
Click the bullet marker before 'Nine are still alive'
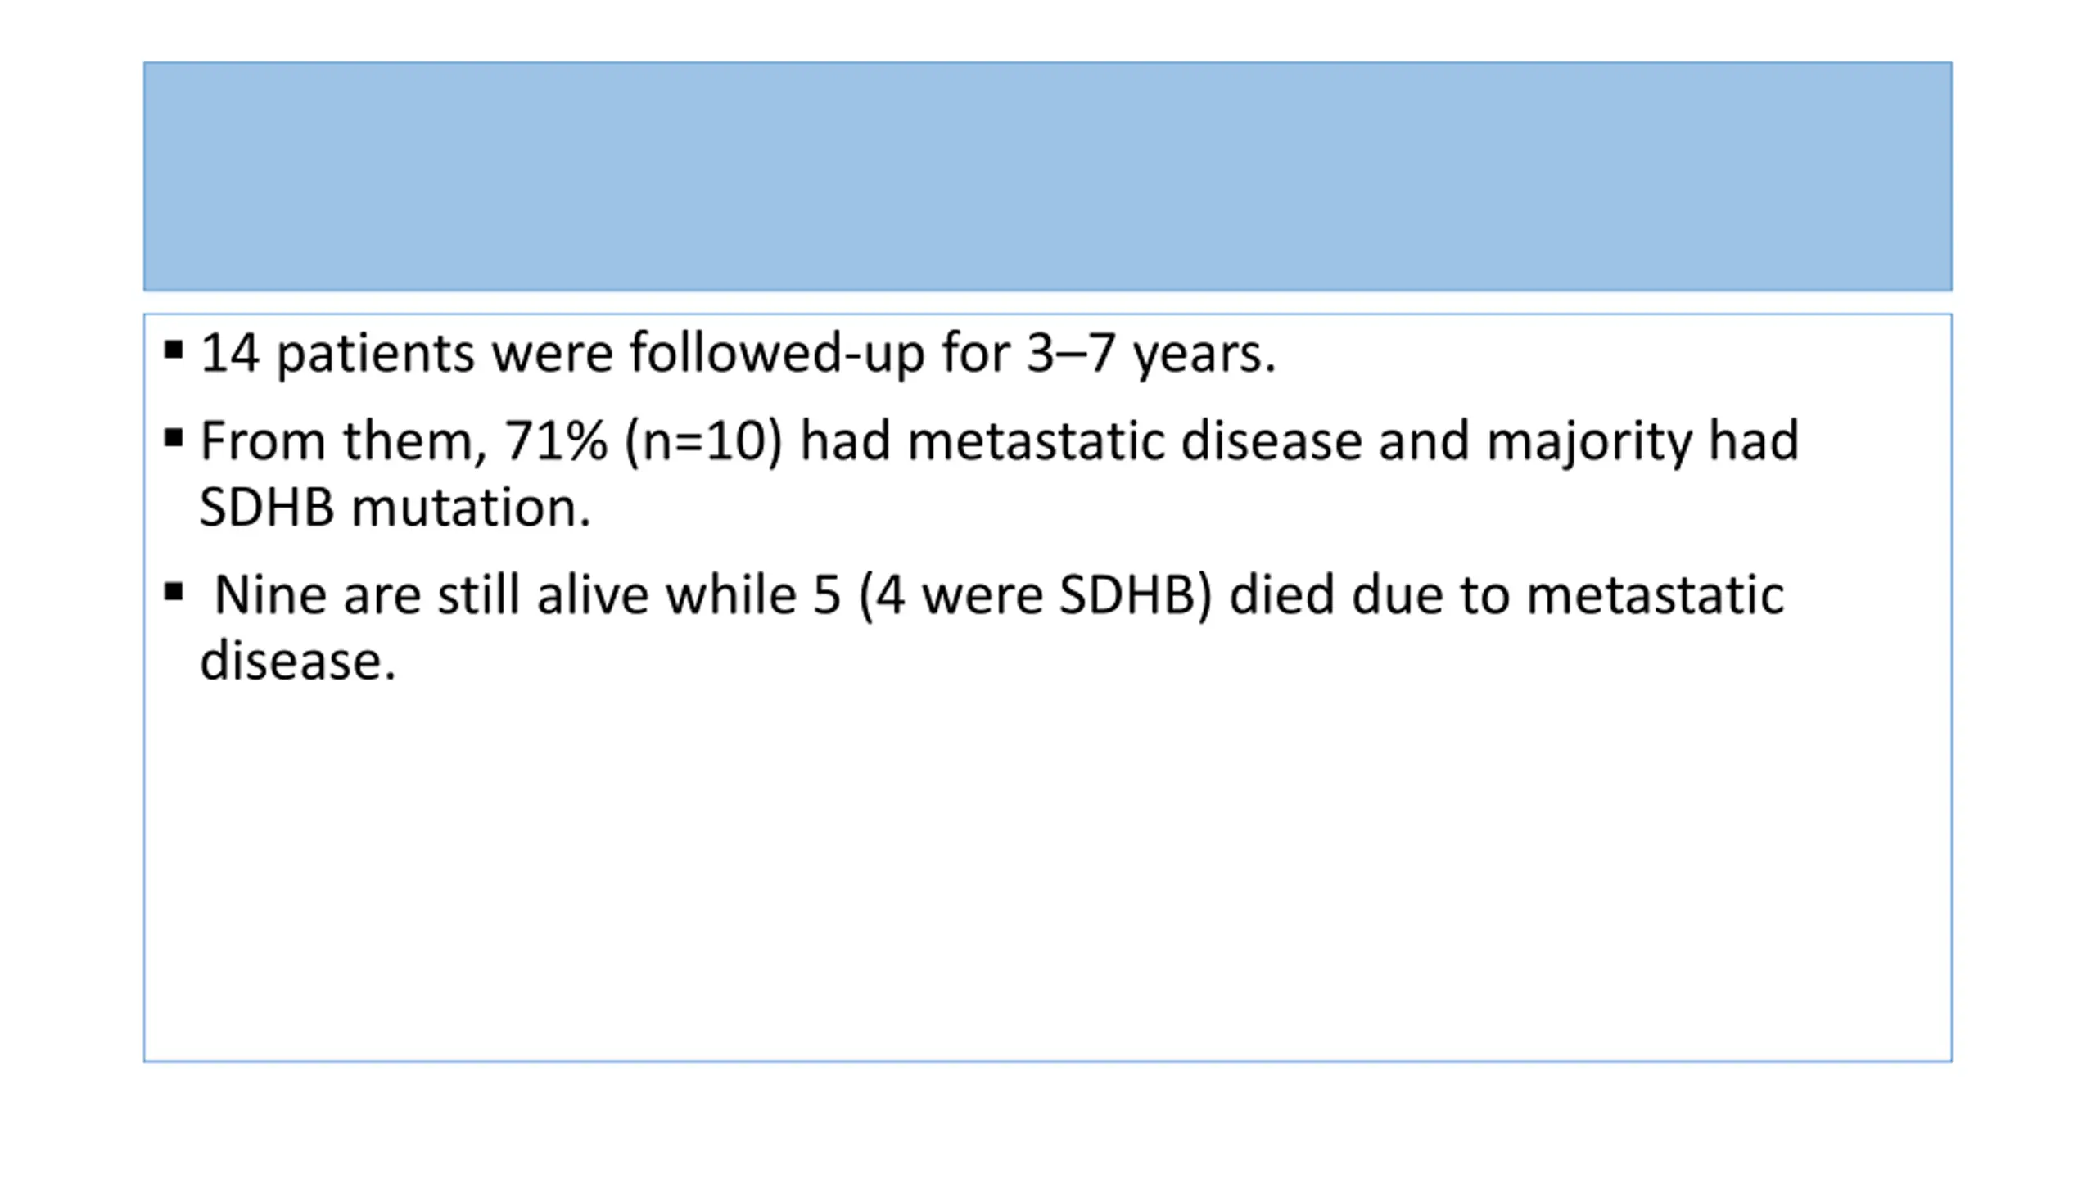pyautogui.click(x=173, y=592)
